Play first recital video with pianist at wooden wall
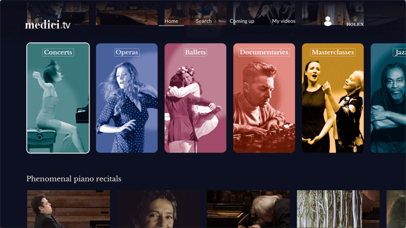 69,209
